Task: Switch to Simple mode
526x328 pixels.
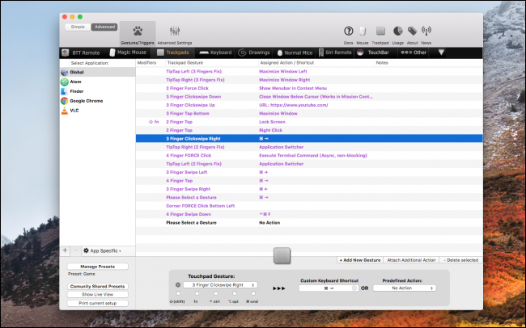Action: pos(78,27)
